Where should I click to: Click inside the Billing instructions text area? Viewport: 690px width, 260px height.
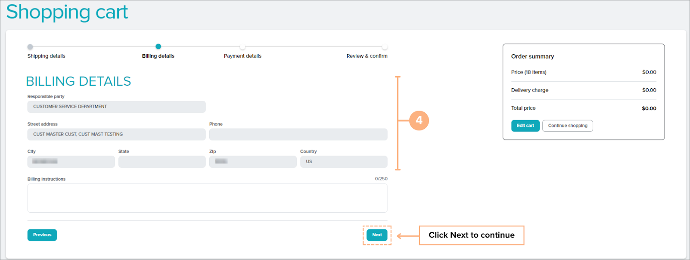click(x=207, y=198)
